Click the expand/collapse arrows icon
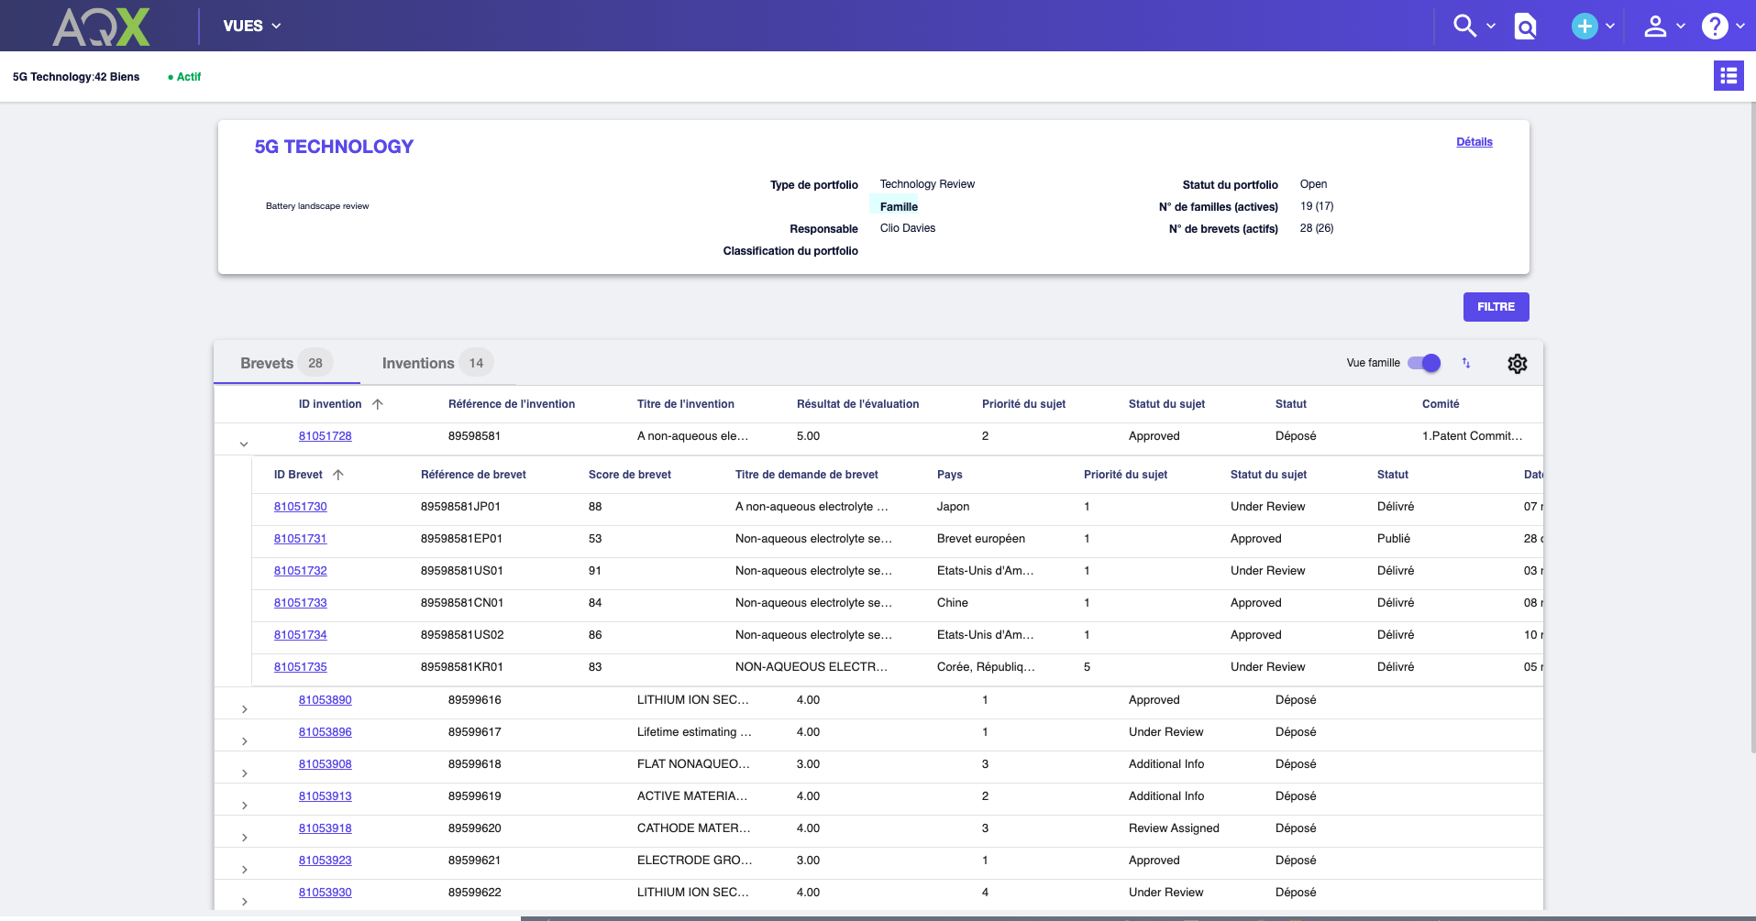 click(1466, 363)
